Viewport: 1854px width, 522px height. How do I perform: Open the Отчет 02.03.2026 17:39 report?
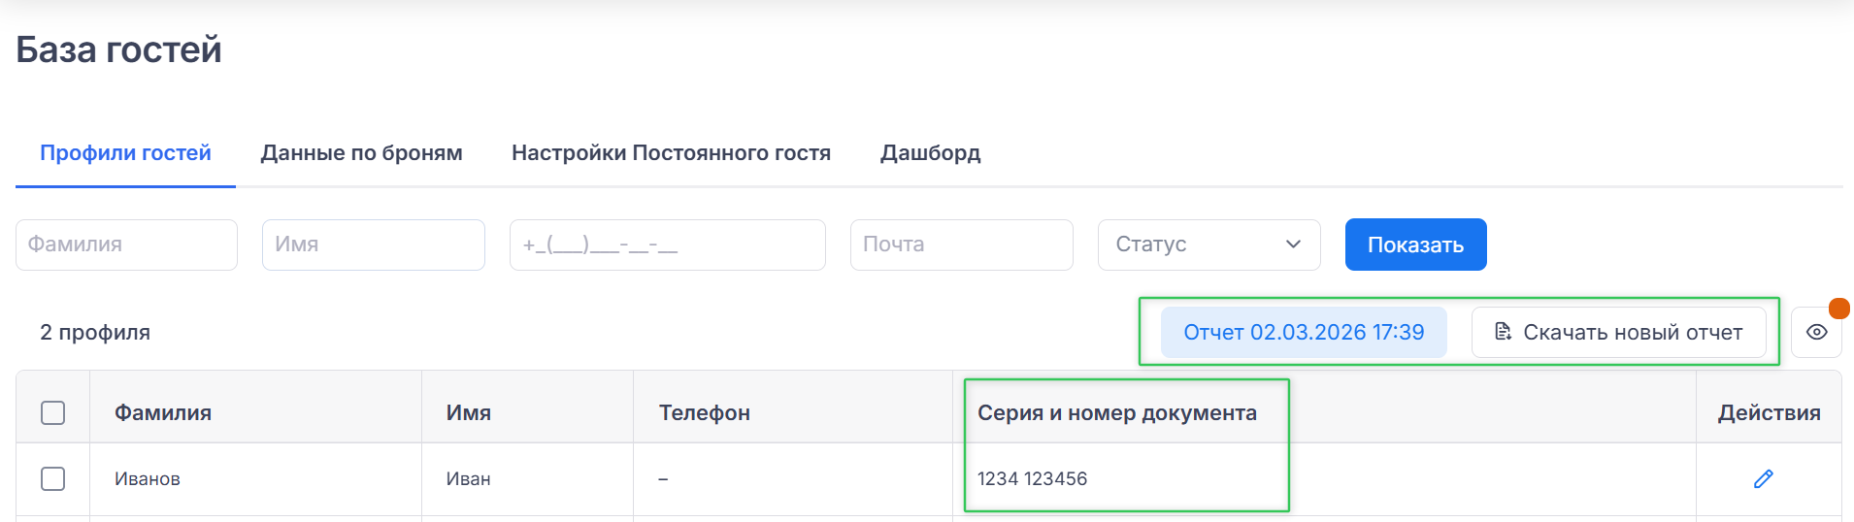1303,332
